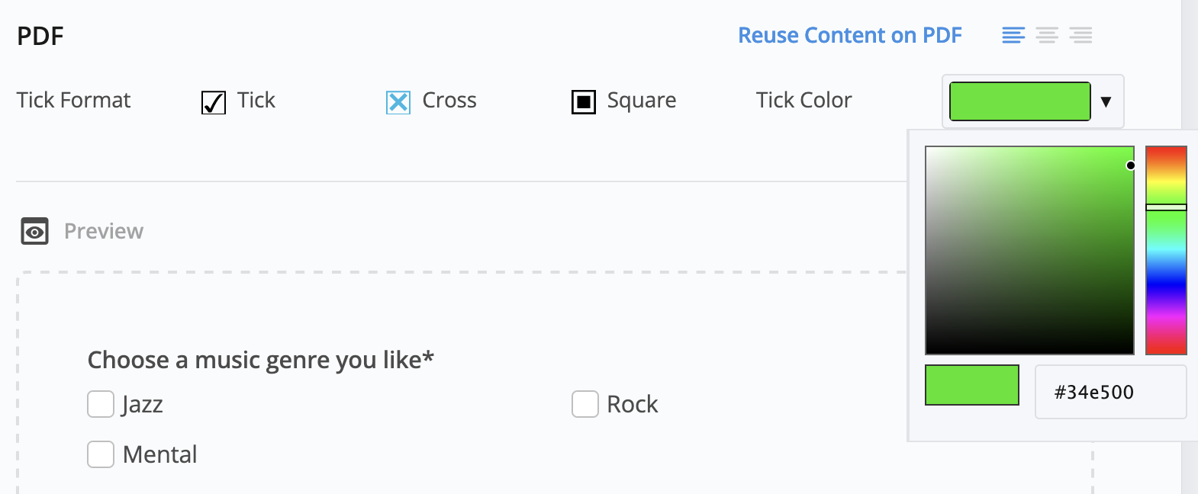
Task: Click the left align text icon
Action: coord(1013,35)
